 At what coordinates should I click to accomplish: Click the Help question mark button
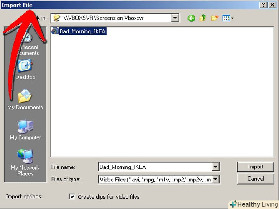pyautogui.click(x=263, y=5)
